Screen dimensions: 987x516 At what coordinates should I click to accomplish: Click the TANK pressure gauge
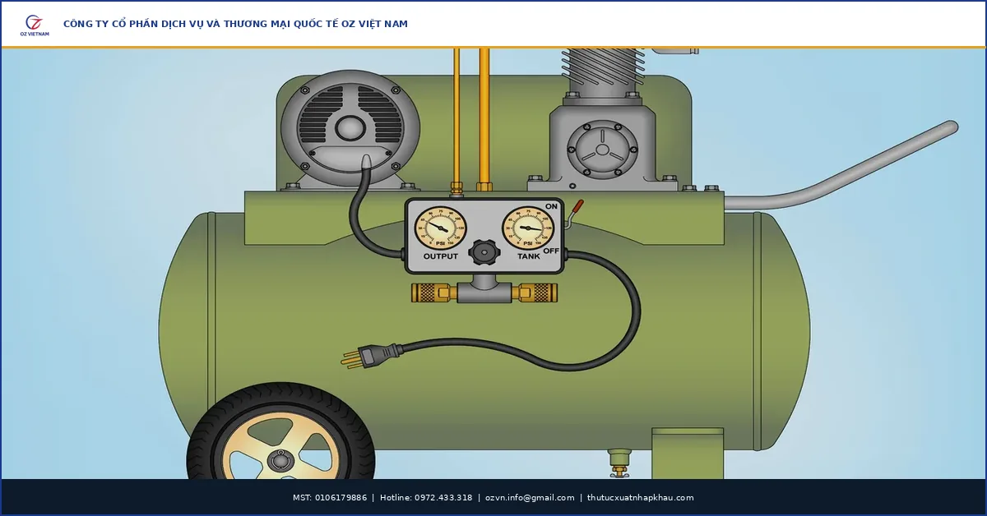click(528, 228)
